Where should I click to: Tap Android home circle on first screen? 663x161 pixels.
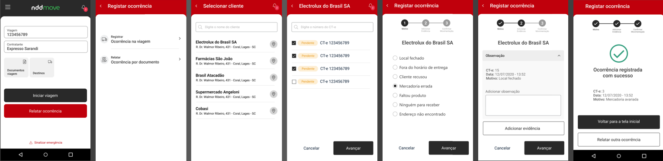(x=45, y=155)
